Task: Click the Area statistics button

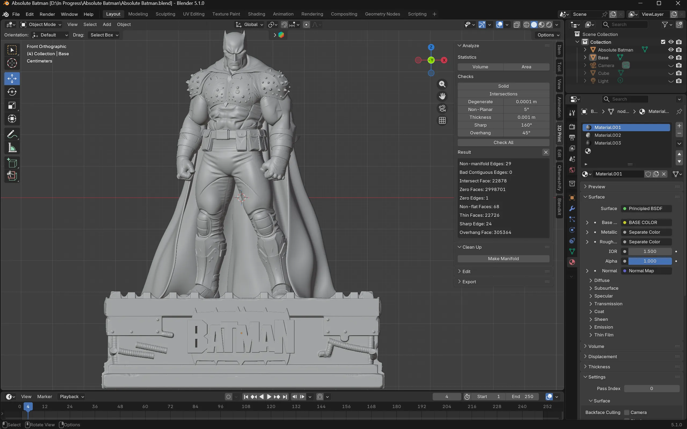Action: pyautogui.click(x=526, y=67)
